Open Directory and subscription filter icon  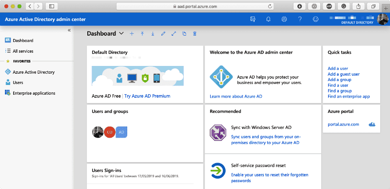pyautogui.click(x=253, y=19)
